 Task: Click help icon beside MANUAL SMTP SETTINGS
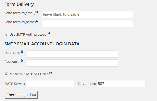pyautogui.click(x=50, y=73)
